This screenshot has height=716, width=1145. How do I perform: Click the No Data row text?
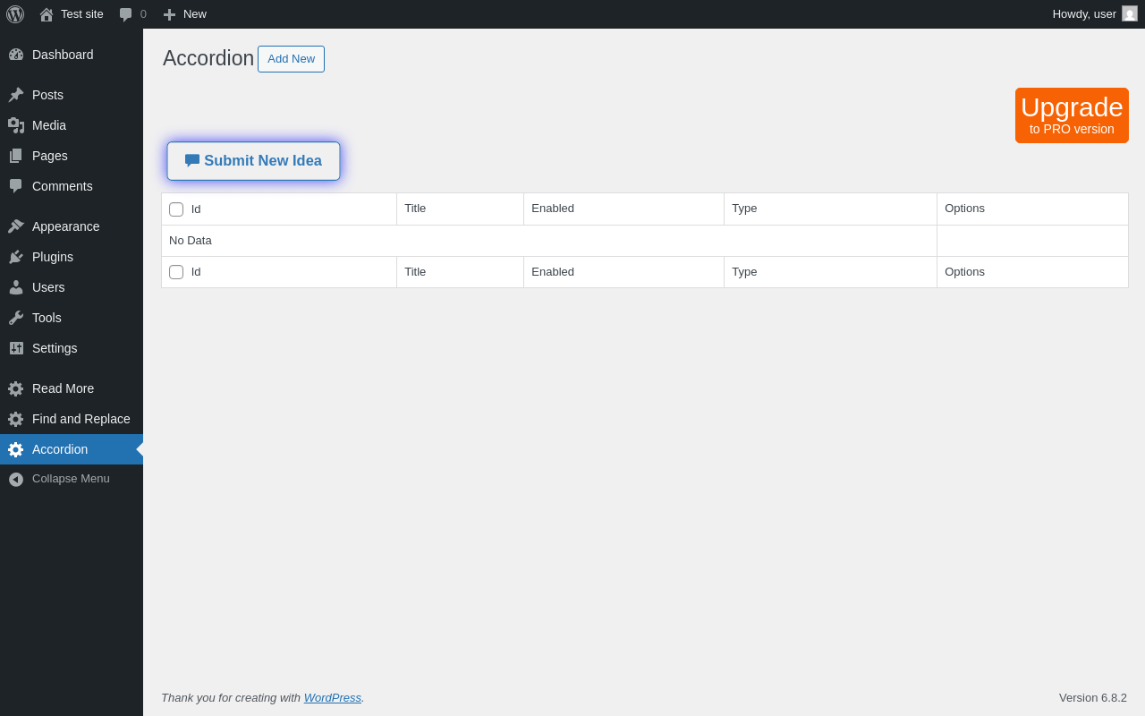(191, 241)
